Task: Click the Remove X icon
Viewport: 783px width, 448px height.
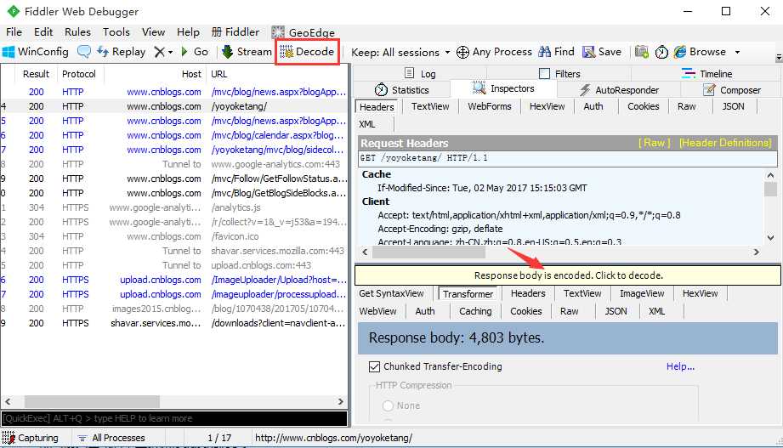Action: 159,52
